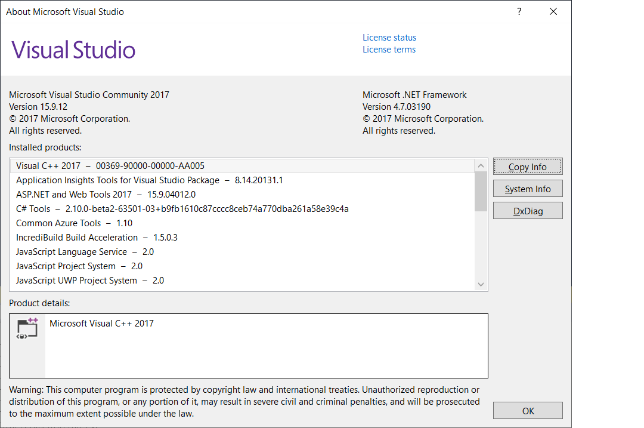Viewport: 644px width, 428px height.
Task: Select IncrediBuild Build Acceleration entry
Action: (x=97, y=238)
